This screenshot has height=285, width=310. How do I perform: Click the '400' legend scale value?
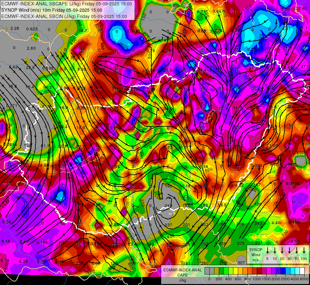click(228, 279)
